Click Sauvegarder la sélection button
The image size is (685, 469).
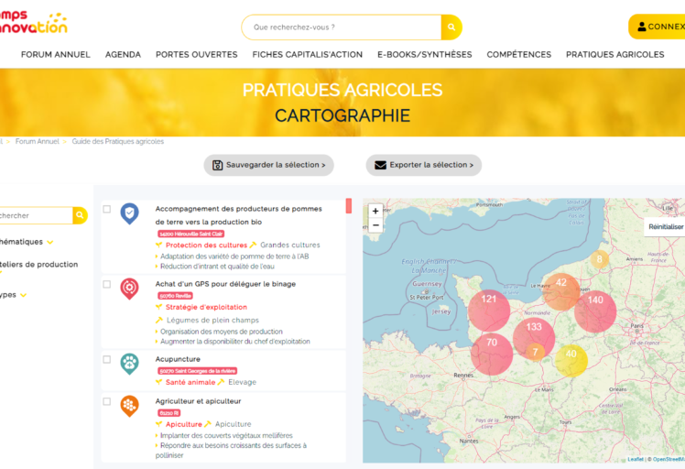click(268, 165)
